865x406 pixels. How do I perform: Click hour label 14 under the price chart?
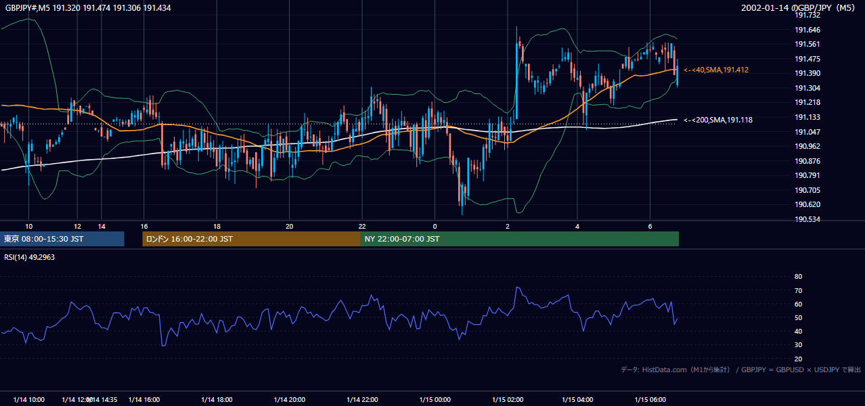coord(101,226)
